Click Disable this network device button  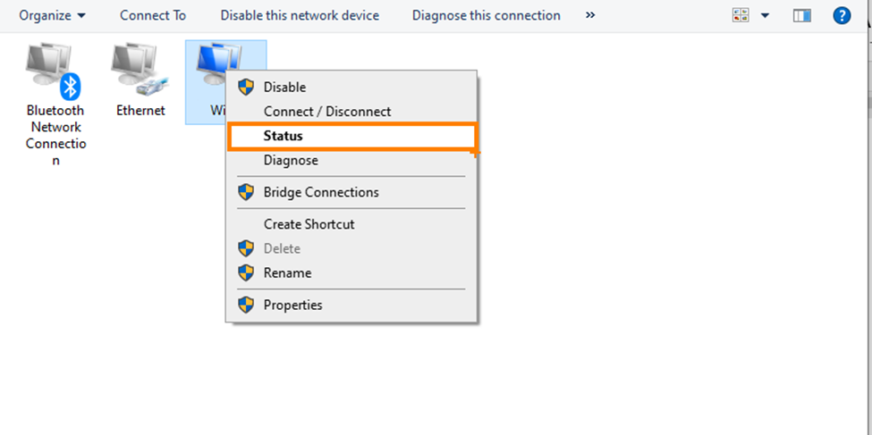click(300, 15)
